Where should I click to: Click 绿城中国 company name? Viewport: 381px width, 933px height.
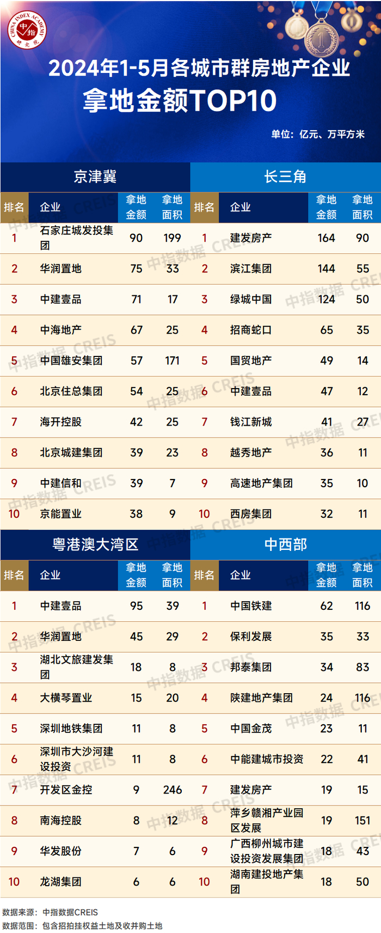click(251, 299)
